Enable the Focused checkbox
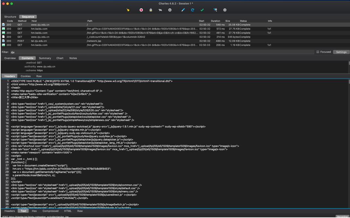 (x=318, y=52)
